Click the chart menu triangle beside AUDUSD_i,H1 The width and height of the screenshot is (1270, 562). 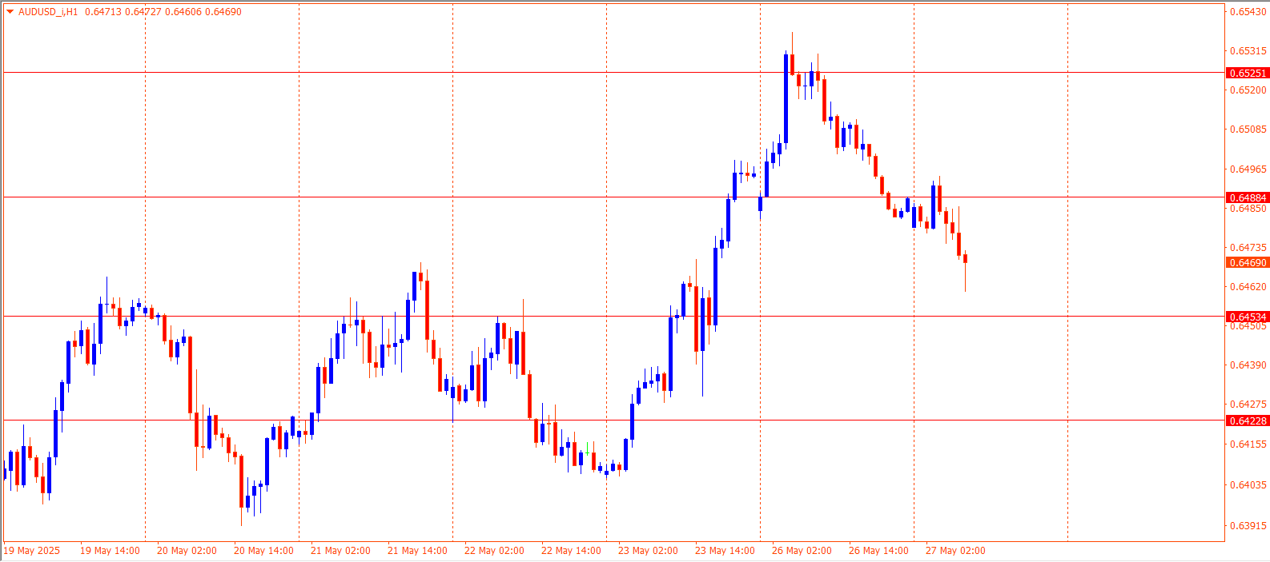coord(10,12)
